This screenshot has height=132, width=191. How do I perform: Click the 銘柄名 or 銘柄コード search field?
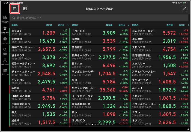(99, 18)
